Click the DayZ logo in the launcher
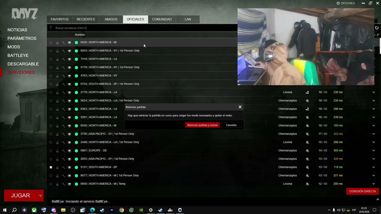Image resolution: width=381 pixels, height=214 pixels. tap(25, 14)
